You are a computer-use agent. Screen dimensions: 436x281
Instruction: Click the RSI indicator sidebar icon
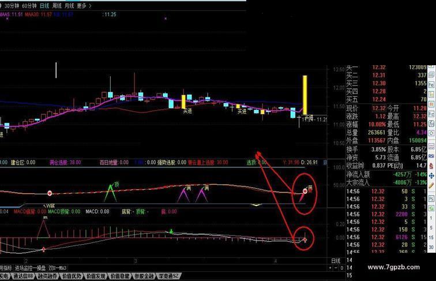coord(431,156)
